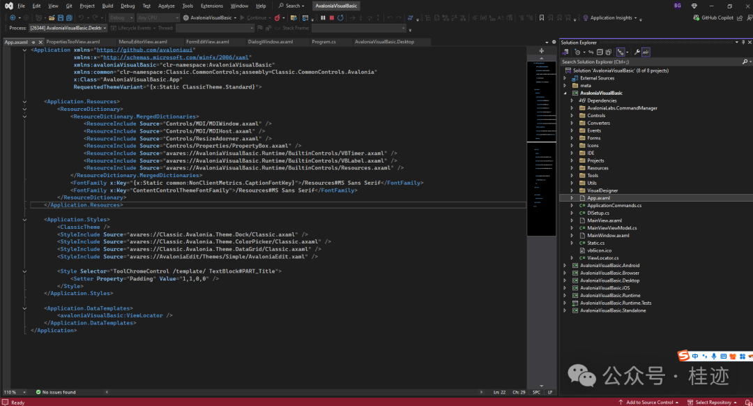Click the Sync with Active Document icon
The image size is (753, 406).
tap(591, 52)
